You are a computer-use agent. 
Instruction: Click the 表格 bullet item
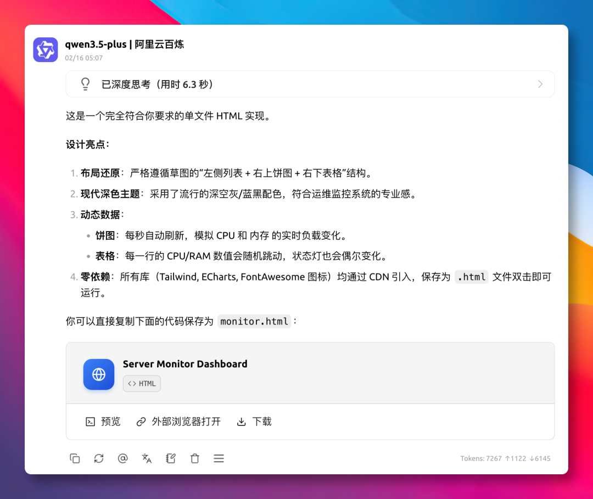point(237,256)
